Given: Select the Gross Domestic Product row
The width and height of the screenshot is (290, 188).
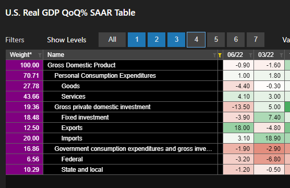Looking at the screenshot, I should point(130,65).
